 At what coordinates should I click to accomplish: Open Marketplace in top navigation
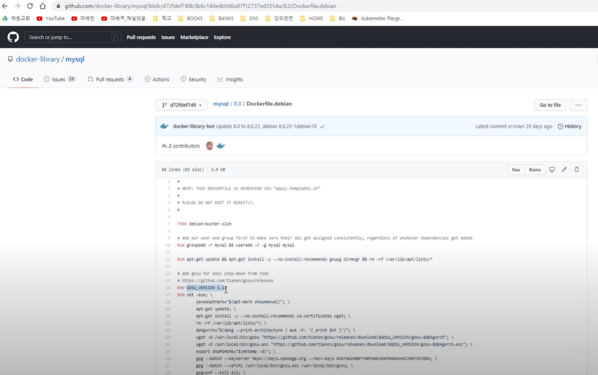pos(194,37)
